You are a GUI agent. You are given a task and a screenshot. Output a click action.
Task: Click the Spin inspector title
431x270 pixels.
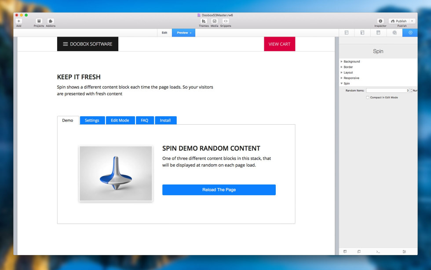tap(378, 52)
